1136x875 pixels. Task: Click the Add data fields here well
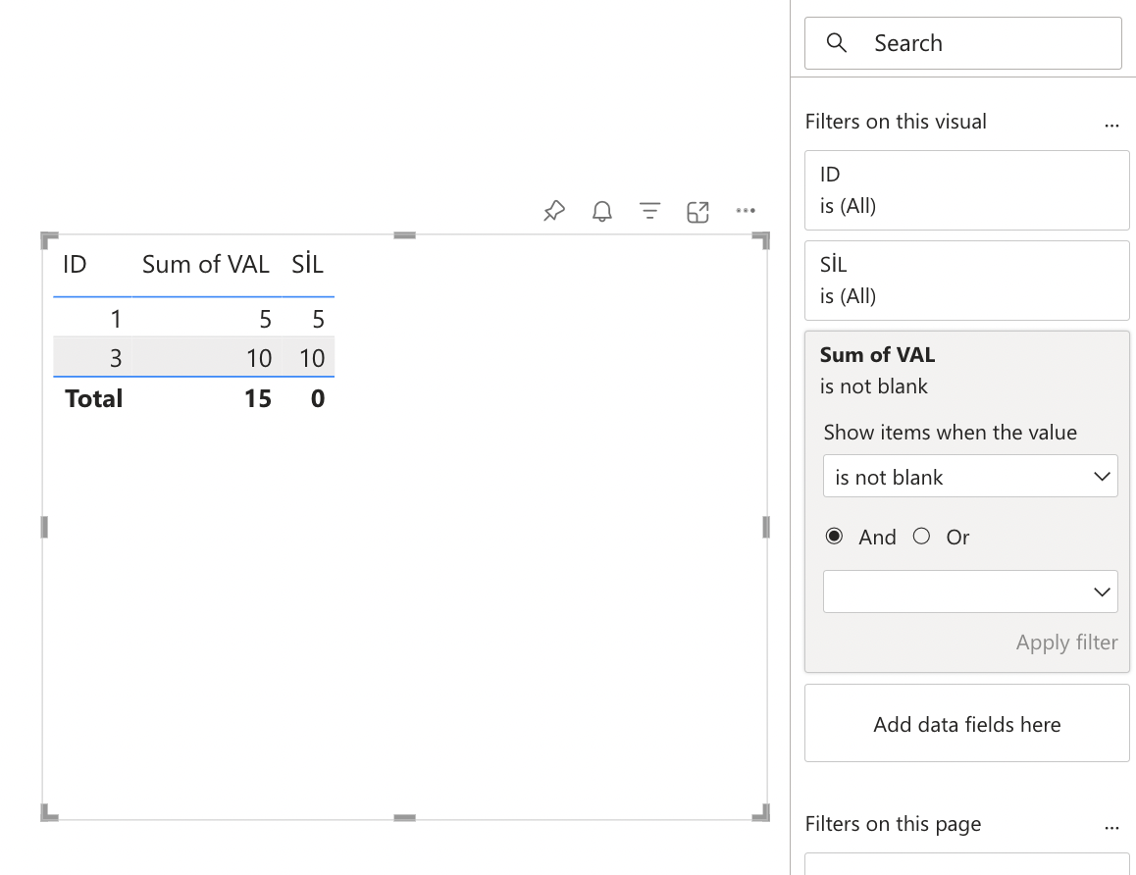966,724
